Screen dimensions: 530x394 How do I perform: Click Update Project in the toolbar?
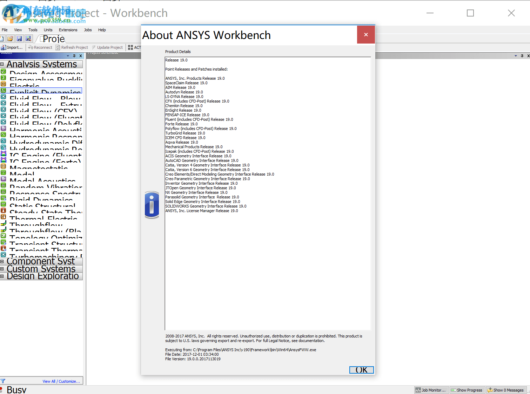pos(107,47)
